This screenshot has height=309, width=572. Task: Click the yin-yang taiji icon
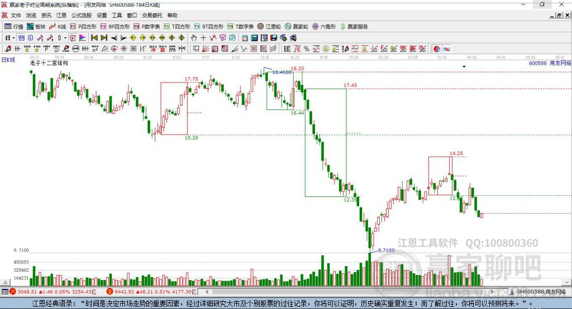coord(437,49)
